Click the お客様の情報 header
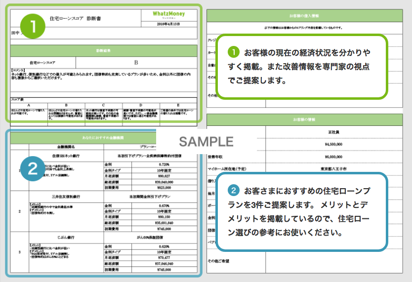The width and height of the screenshot is (412, 282). (x=304, y=120)
